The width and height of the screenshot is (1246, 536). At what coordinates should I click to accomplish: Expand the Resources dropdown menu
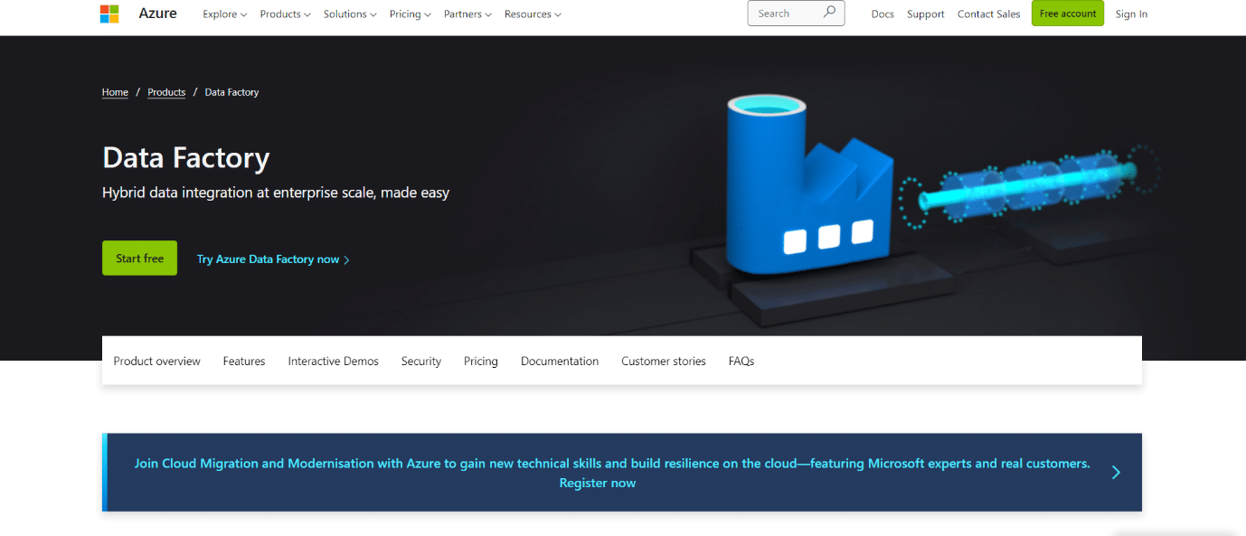(533, 14)
